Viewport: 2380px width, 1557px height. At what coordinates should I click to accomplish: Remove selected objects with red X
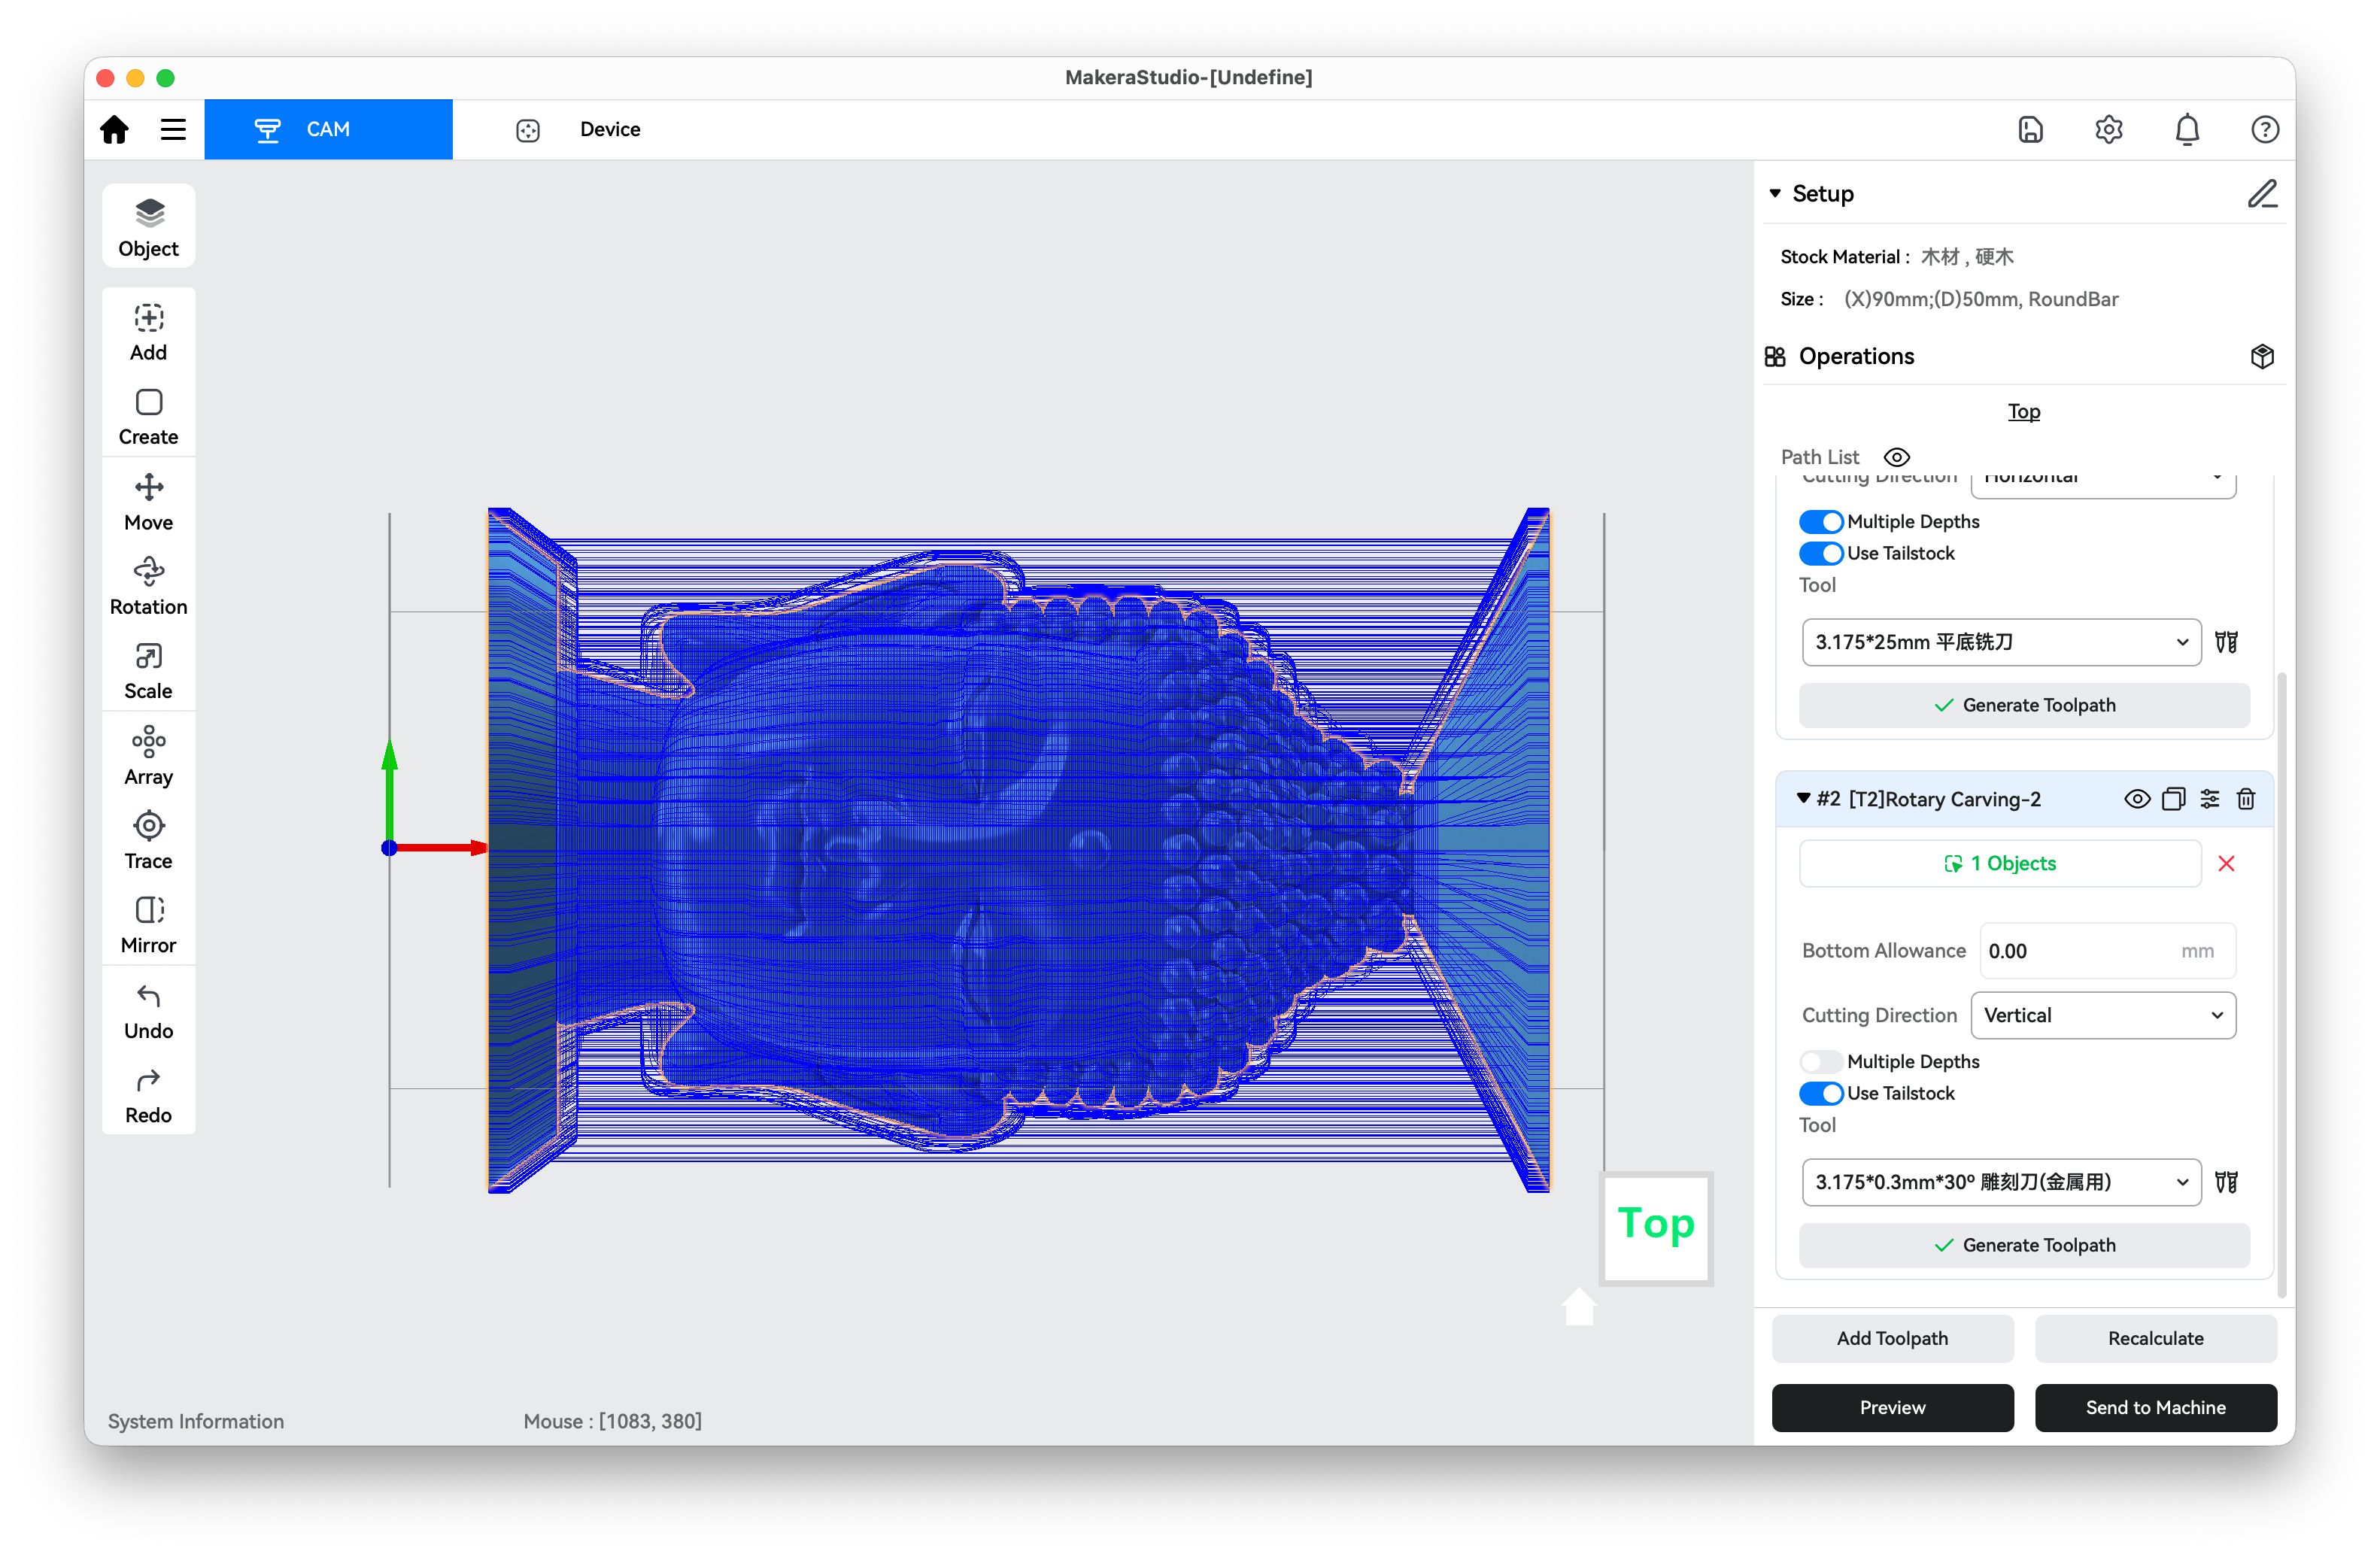tap(2226, 863)
